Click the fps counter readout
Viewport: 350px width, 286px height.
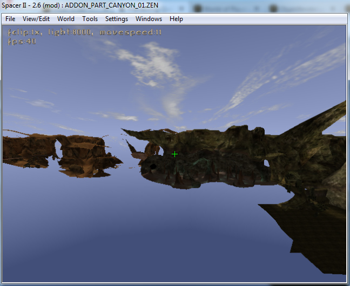[x=22, y=41]
